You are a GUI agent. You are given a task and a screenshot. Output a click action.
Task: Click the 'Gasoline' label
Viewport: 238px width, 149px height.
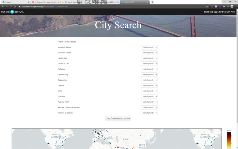point(61,96)
